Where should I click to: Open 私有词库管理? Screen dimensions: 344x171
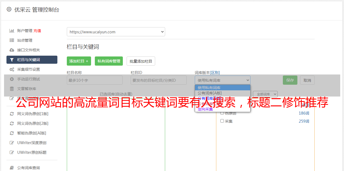[x=109, y=61]
